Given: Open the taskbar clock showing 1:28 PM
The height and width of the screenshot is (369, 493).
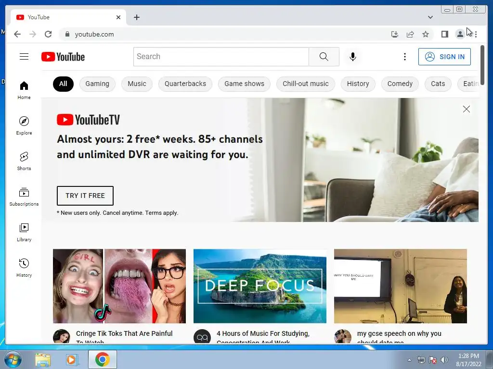Looking at the screenshot, I should coord(468,359).
